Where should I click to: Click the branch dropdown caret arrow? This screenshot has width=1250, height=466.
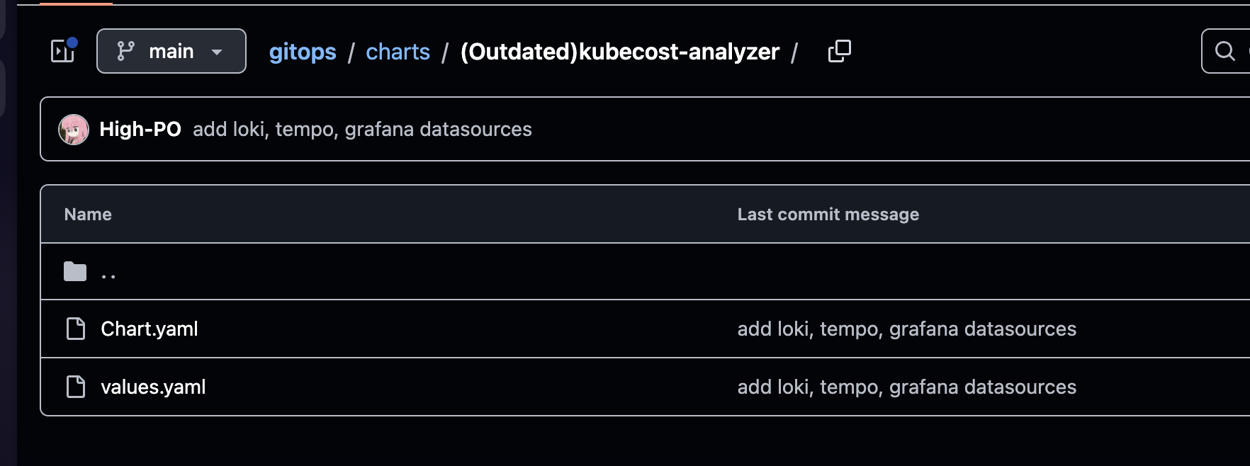coord(217,52)
